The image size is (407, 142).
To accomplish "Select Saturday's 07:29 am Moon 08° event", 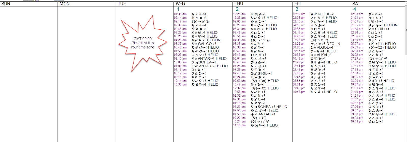I will [x=369, y=59].
